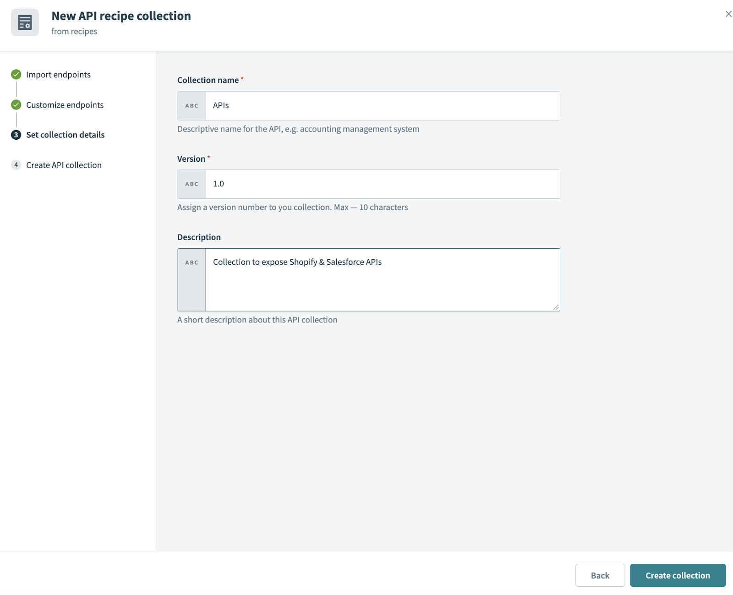Close the New API recipe collection dialog

click(x=729, y=14)
